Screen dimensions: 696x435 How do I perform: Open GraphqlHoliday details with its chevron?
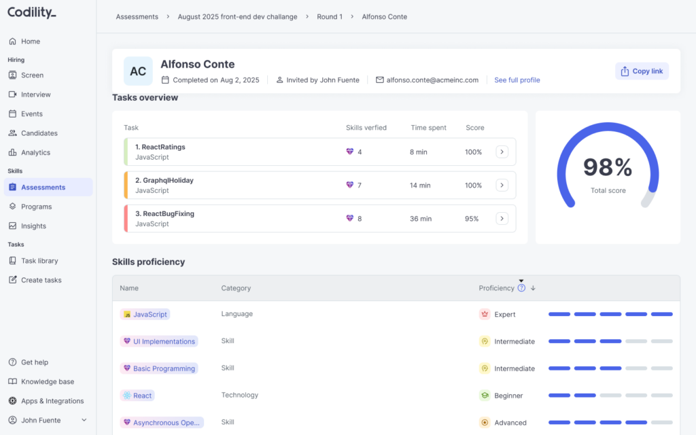pos(502,185)
